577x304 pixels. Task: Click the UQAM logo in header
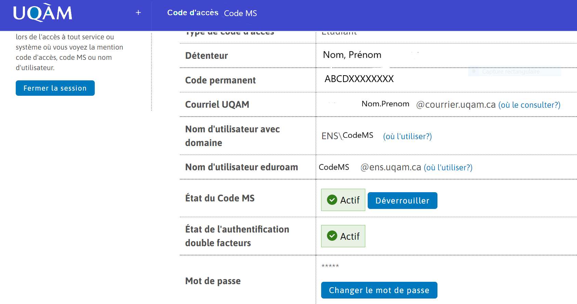(43, 13)
